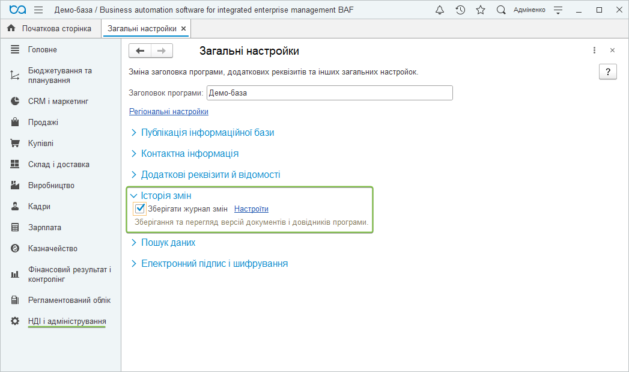This screenshot has height=372, width=629.
Task: Open Регіональні настройки link
Action: tap(169, 112)
